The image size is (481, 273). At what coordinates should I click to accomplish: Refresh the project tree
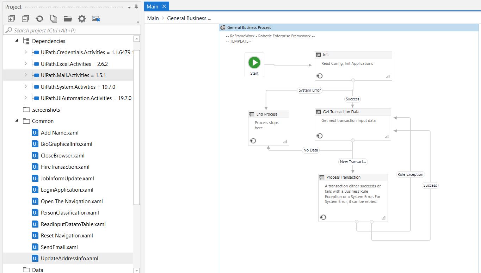point(39,19)
